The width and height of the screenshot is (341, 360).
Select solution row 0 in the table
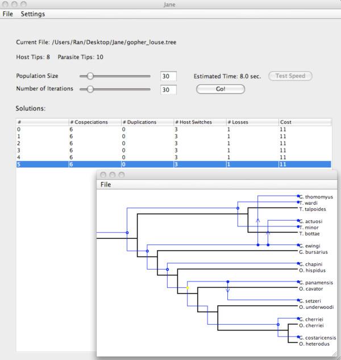[170, 130]
